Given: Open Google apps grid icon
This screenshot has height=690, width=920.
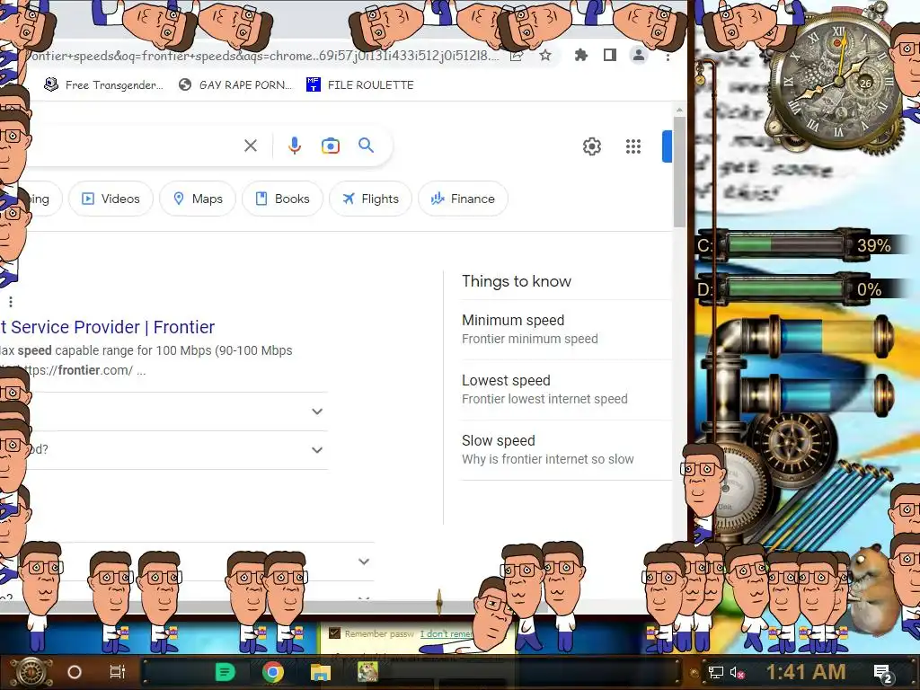Looking at the screenshot, I should 633,146.
